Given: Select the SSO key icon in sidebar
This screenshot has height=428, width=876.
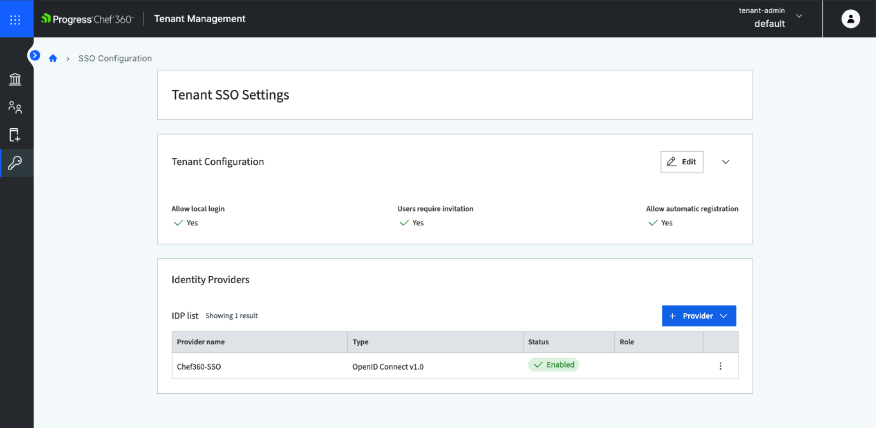Looking at the screenshot, I should pyautogui.click(x=15, y=163).
